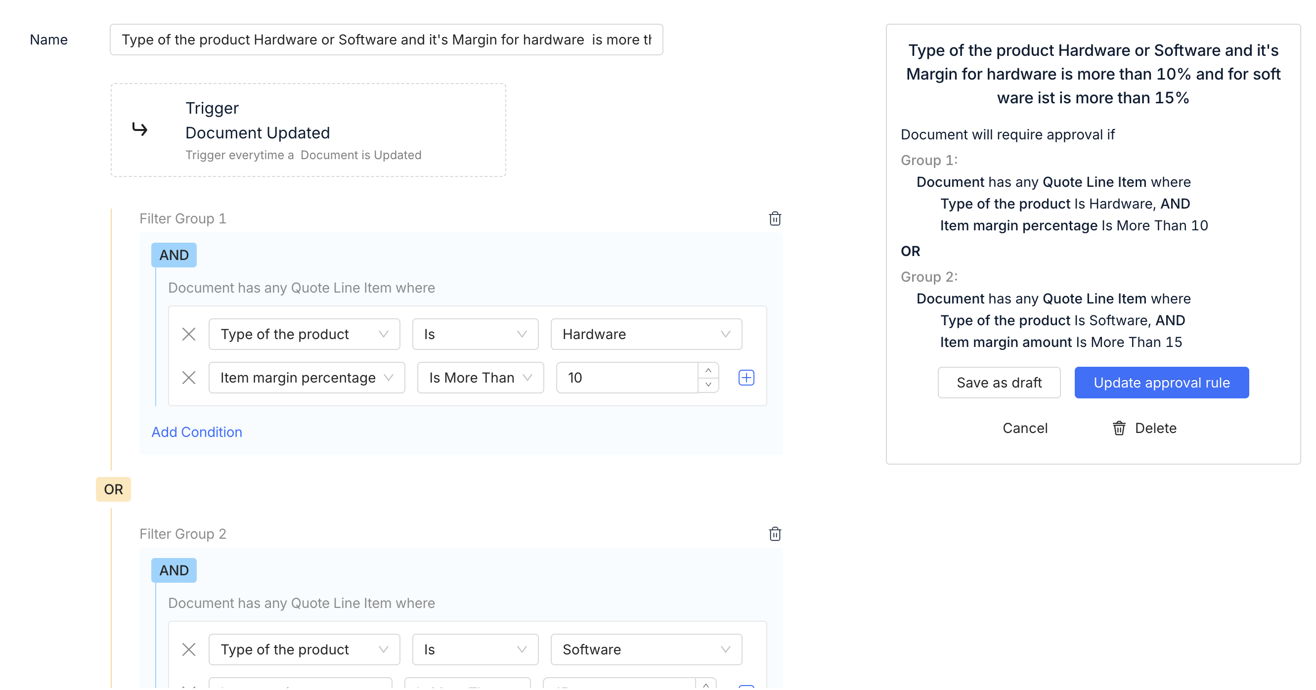Remove Item margin percentage condition row
Viewport: 1316px width, 690px height.
tap(188, 378)
